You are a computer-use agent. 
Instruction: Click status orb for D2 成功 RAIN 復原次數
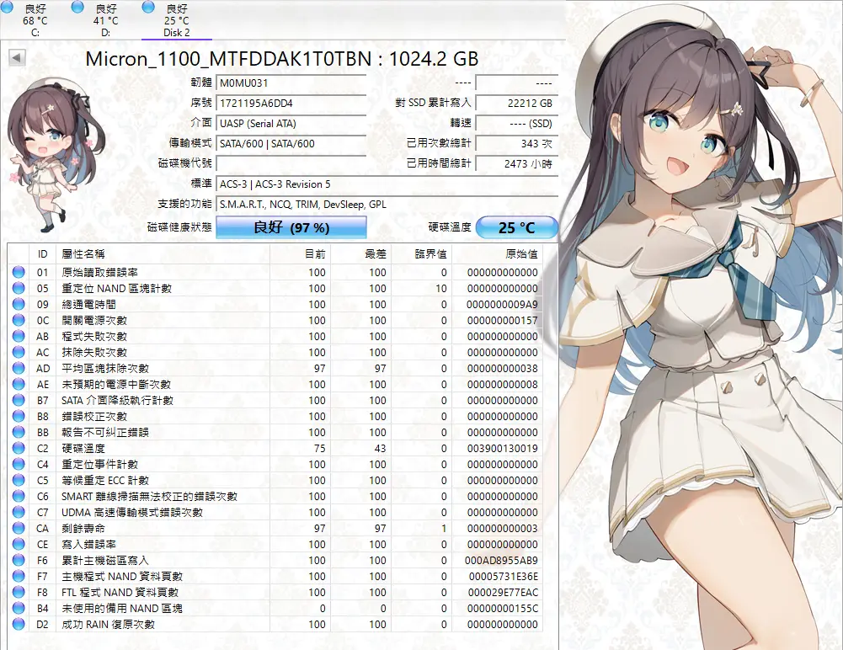pos(19,625)
